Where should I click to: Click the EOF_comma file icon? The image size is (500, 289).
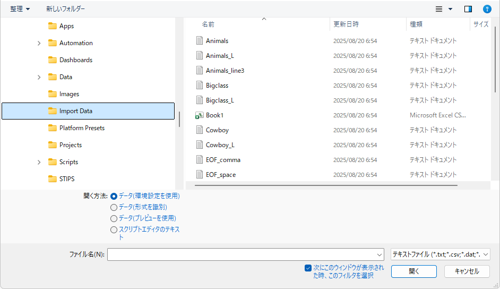coord(199,160)
